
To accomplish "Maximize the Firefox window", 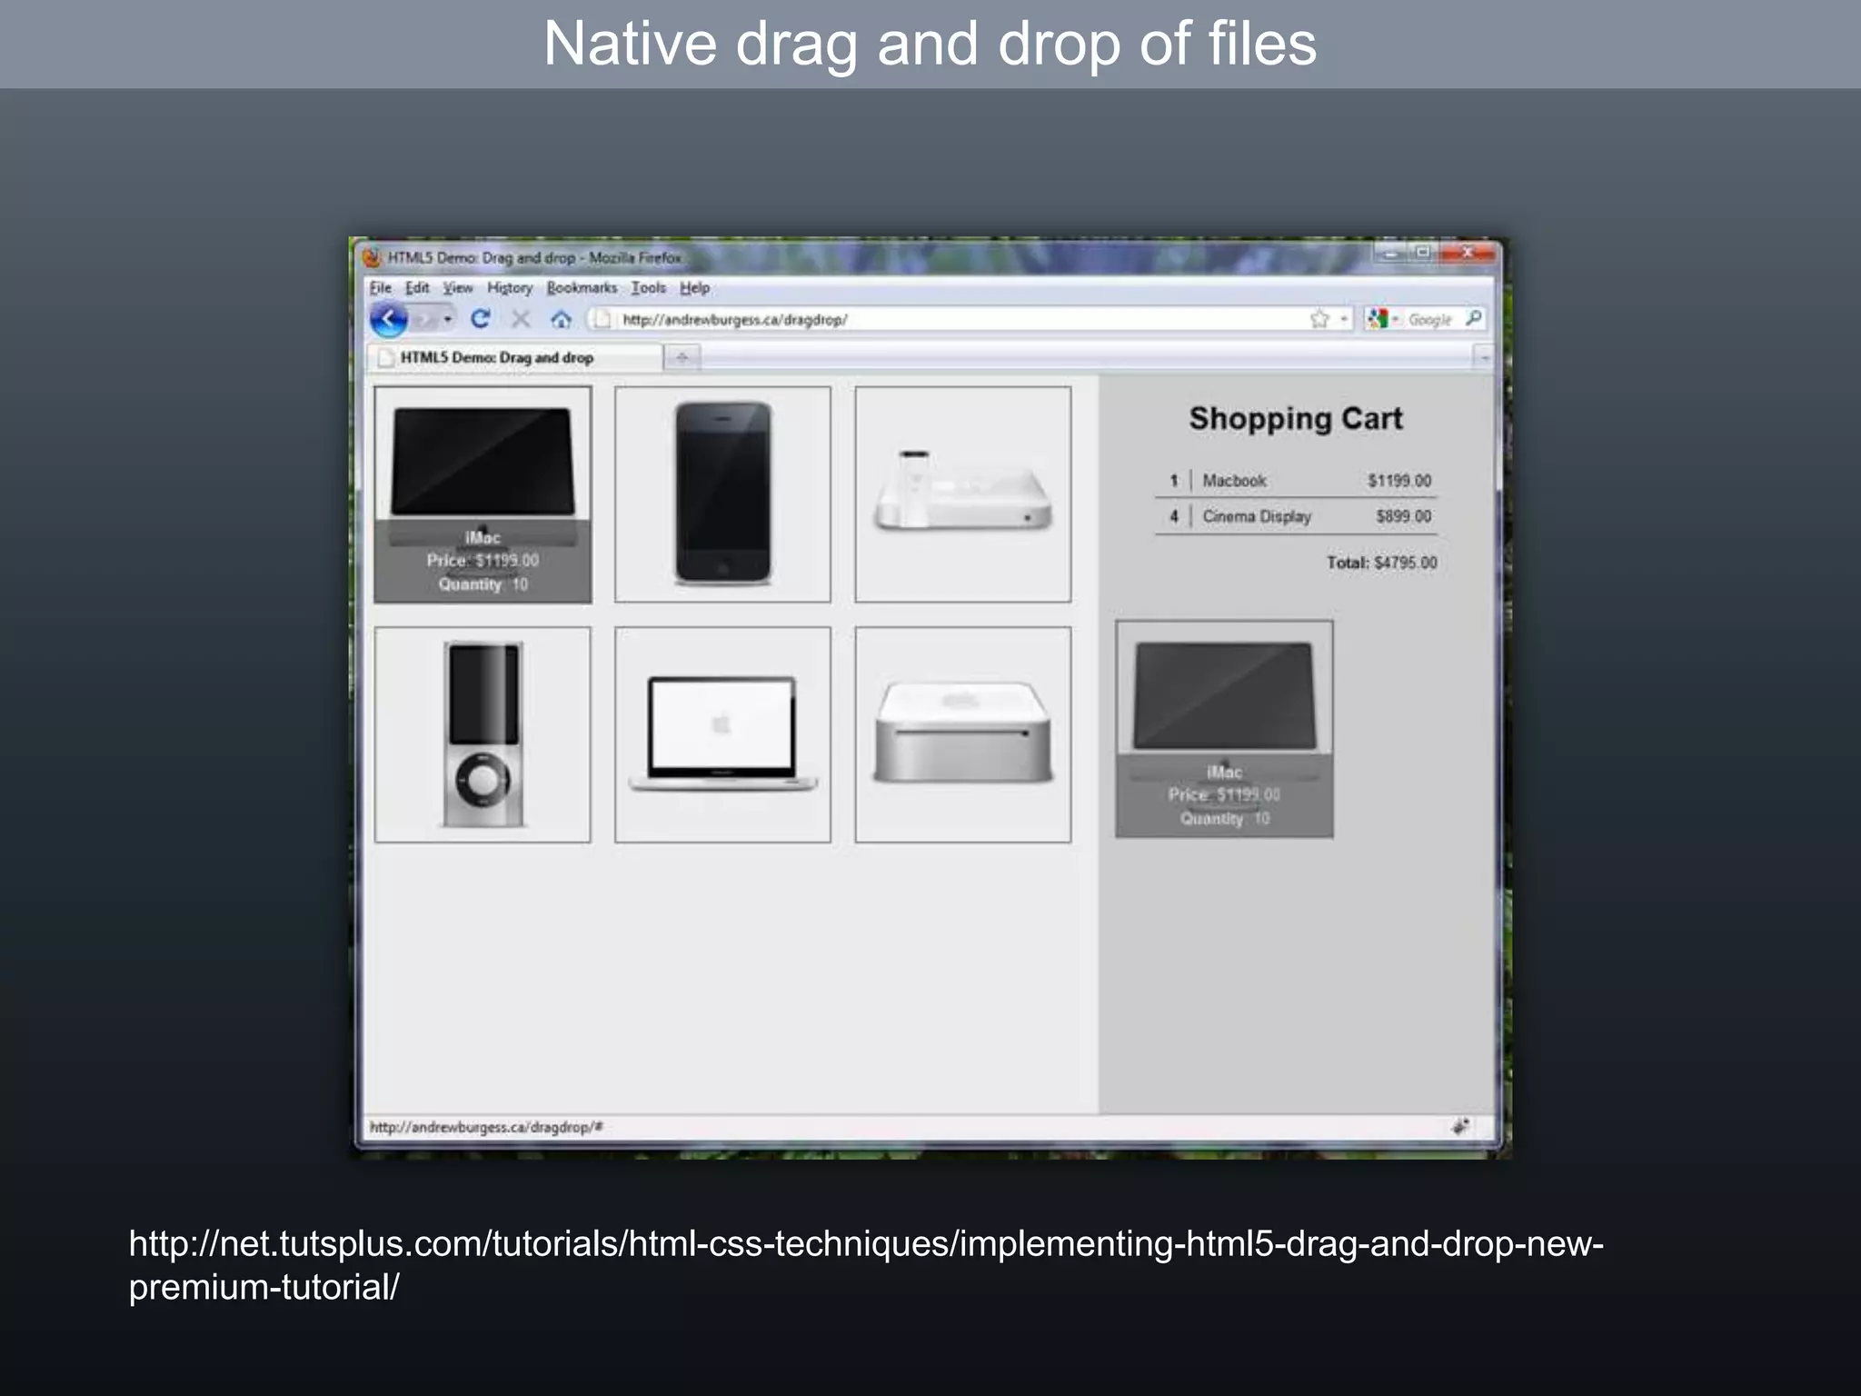I will 1423,253.
